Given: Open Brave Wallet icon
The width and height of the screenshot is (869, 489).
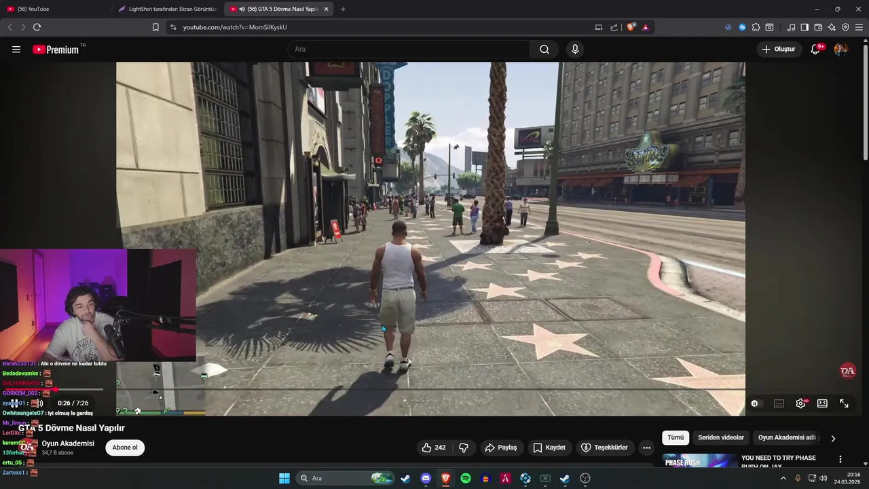Looking at the screenshot, I should point(818,27).
